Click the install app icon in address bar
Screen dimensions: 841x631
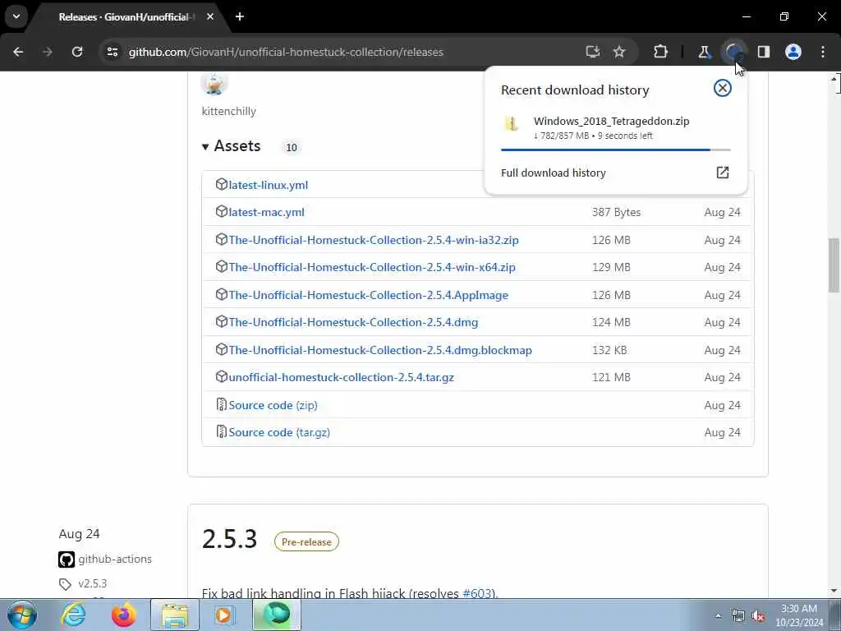click(592, 52)
